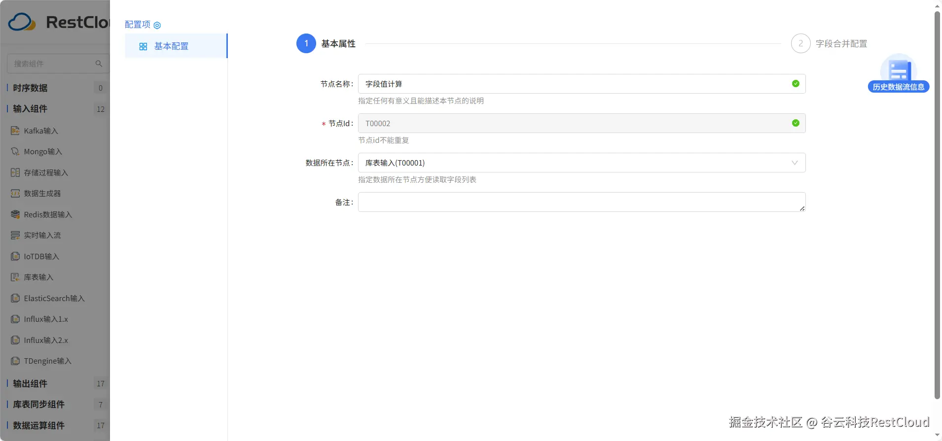This screenshot has width=942, height=441.
Task: Click the RestCloud cloud logo icon
Action: click(x=22, y=22)
